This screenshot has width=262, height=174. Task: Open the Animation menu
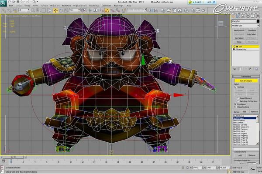[66, 6]
